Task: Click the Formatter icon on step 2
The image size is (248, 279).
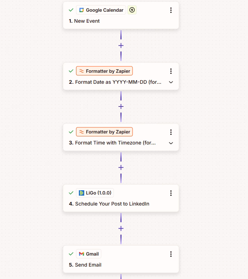Action: click(82, 71)
